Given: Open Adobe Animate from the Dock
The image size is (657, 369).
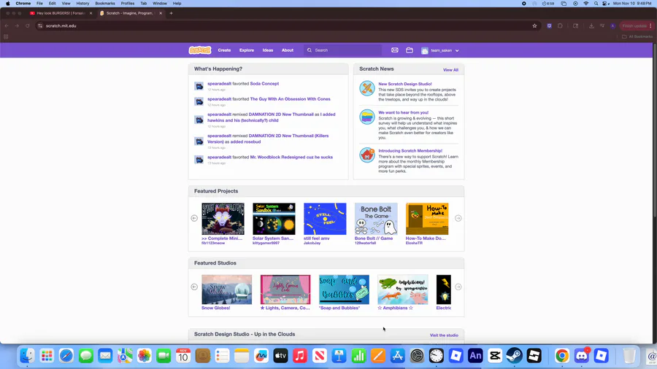Looking at the screenshot, I should click(x=475, y=356).
